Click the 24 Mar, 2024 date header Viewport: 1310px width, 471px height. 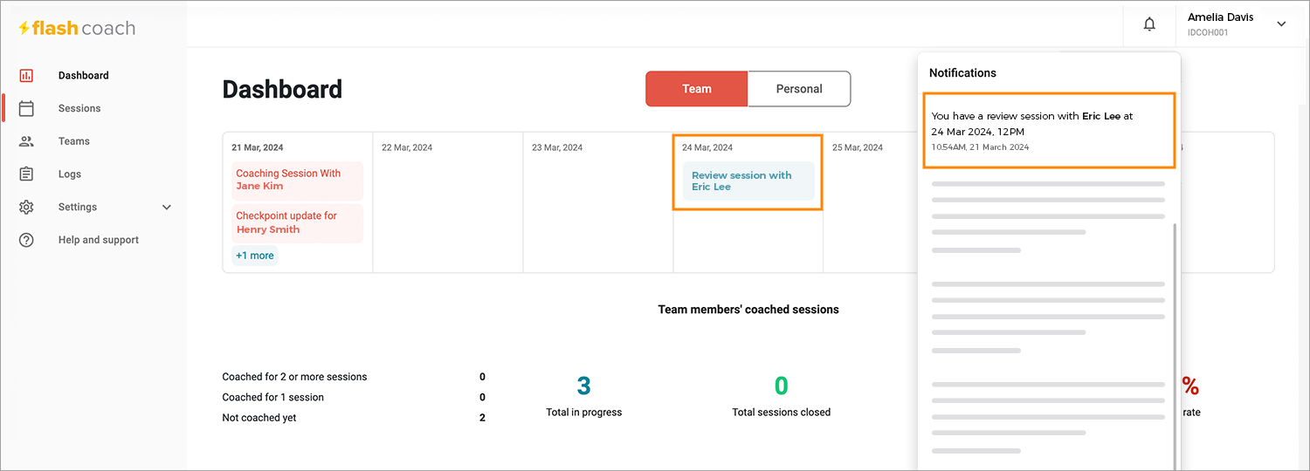[x=707, y=147]
